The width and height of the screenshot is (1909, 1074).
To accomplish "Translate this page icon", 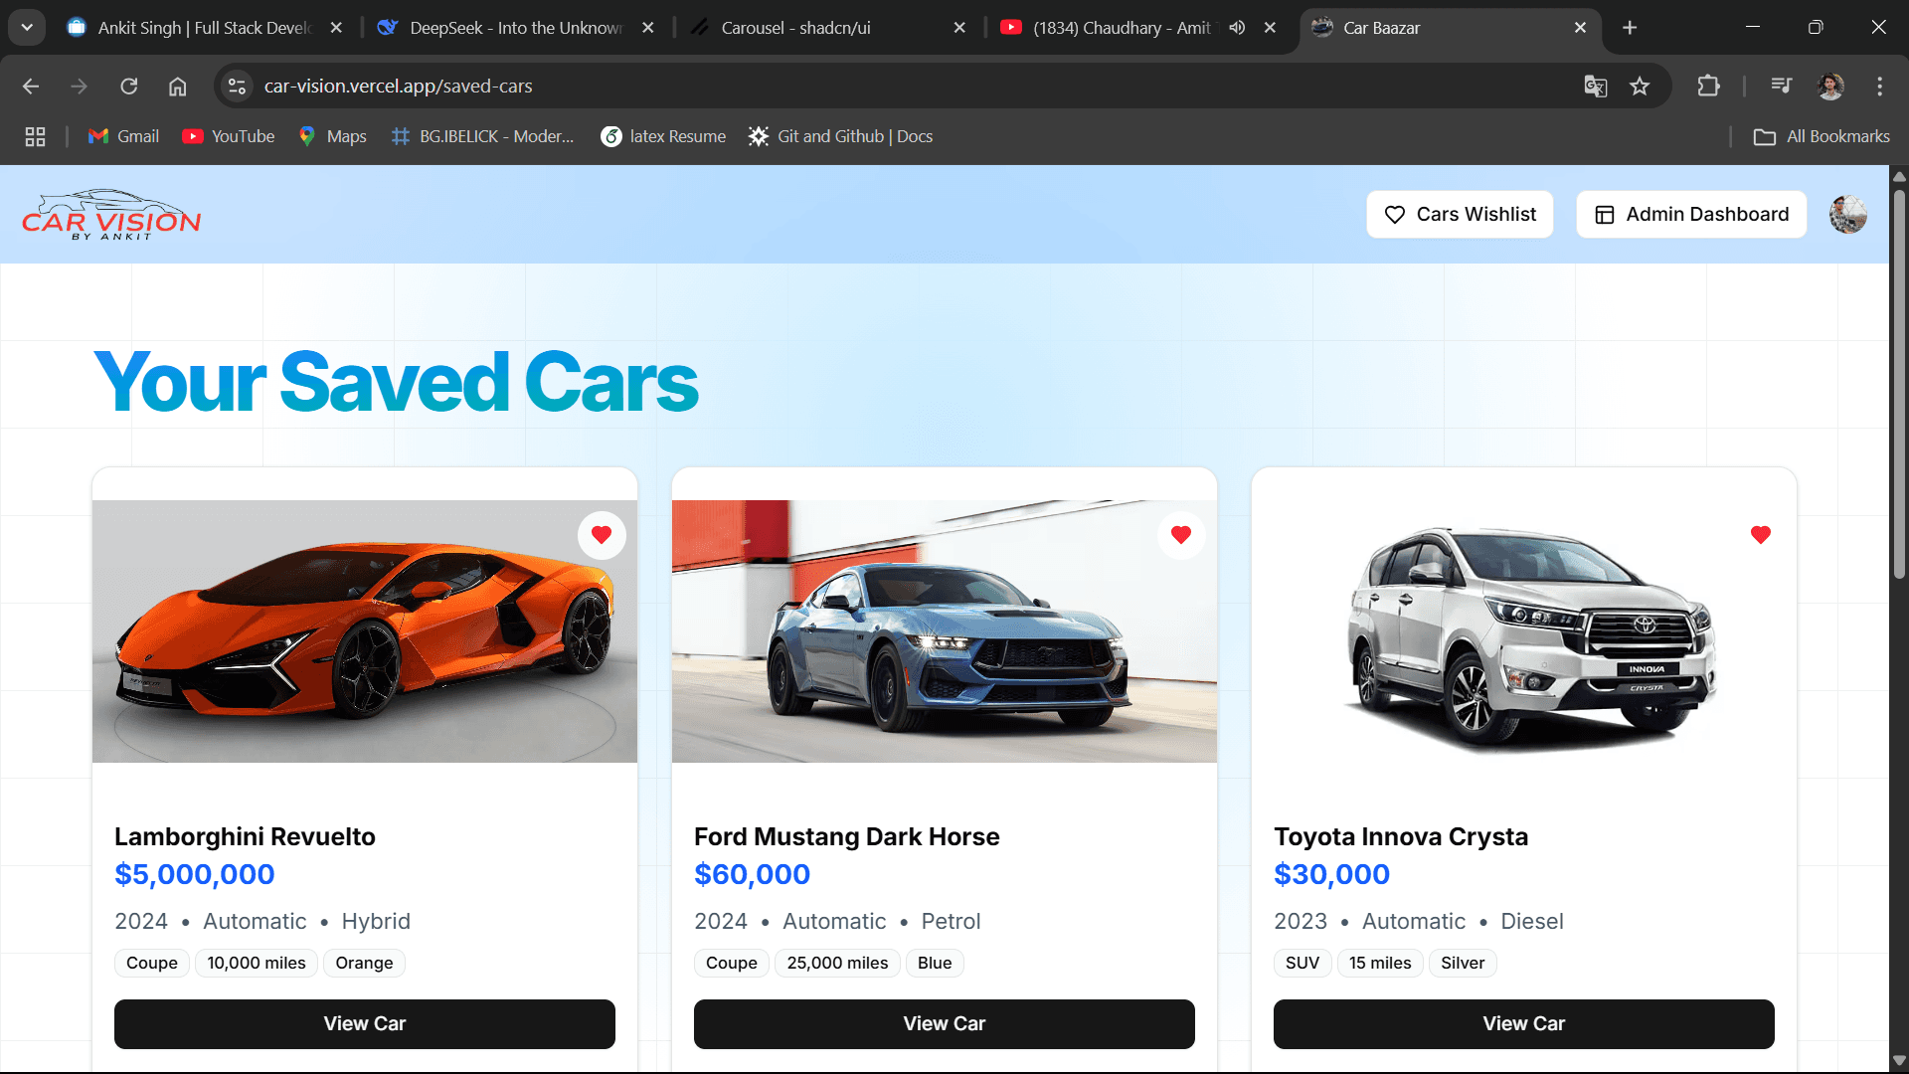I will [1596, 87].
